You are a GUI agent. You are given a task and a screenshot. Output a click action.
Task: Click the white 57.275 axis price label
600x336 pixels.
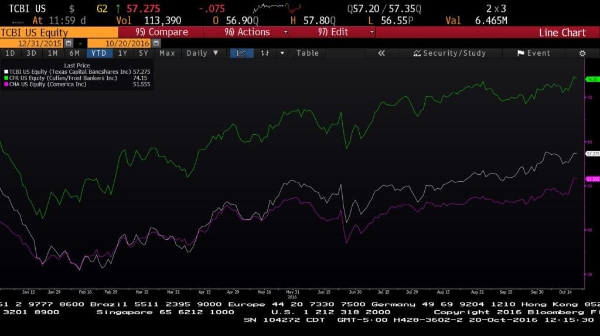tap(592, 154)
